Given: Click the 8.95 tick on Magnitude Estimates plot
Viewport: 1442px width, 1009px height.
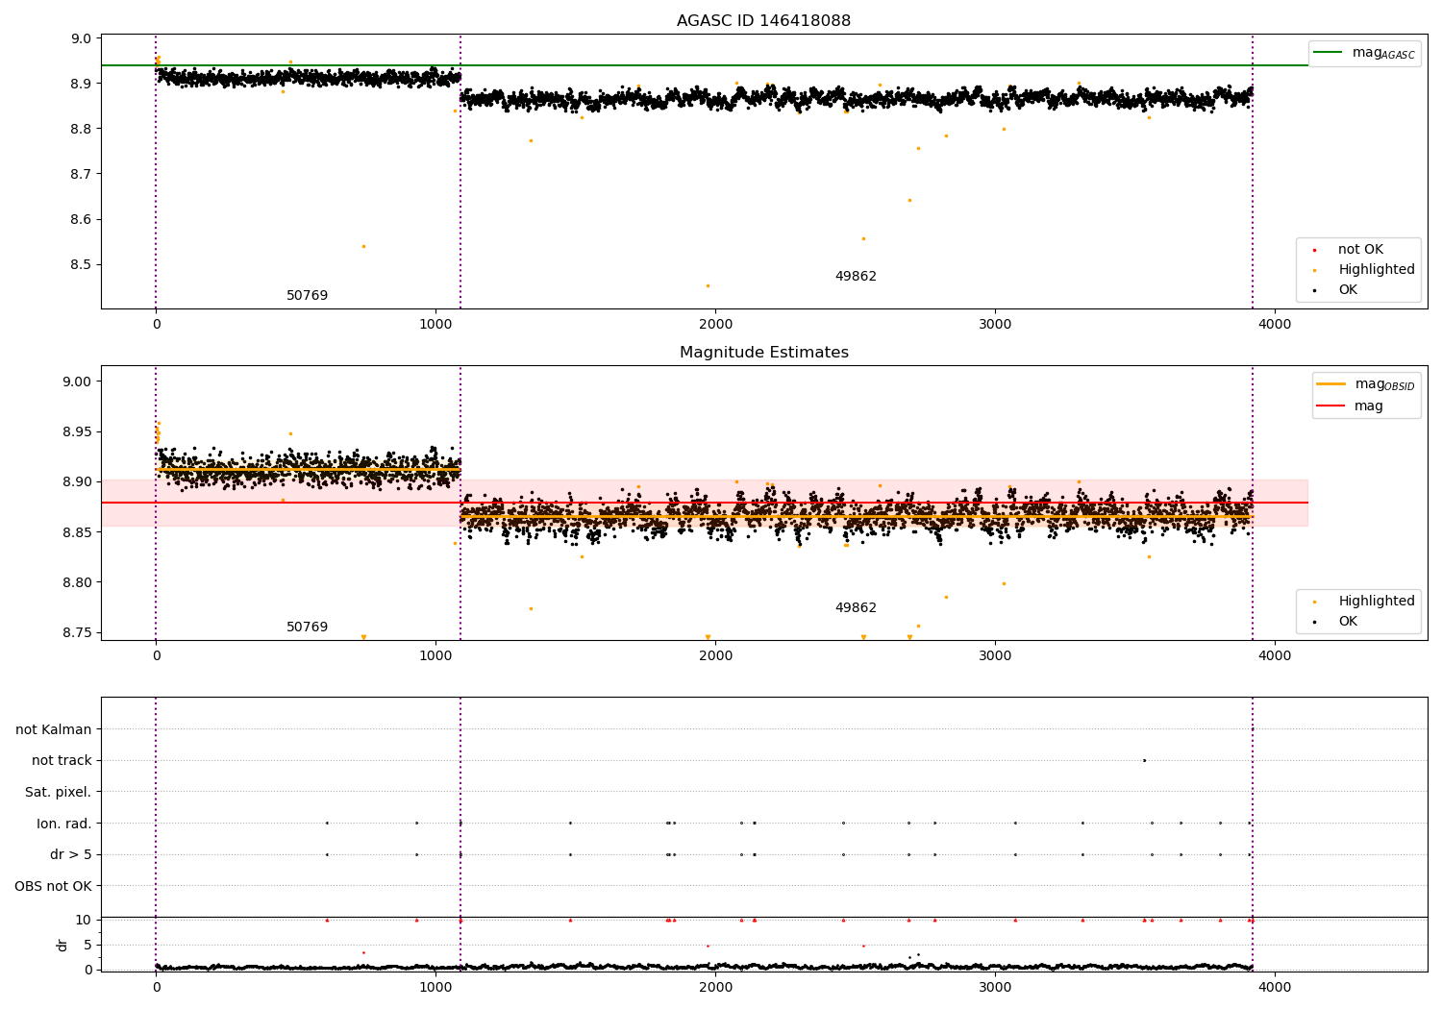Looking at the screenshot, I should tap(78, 432).
